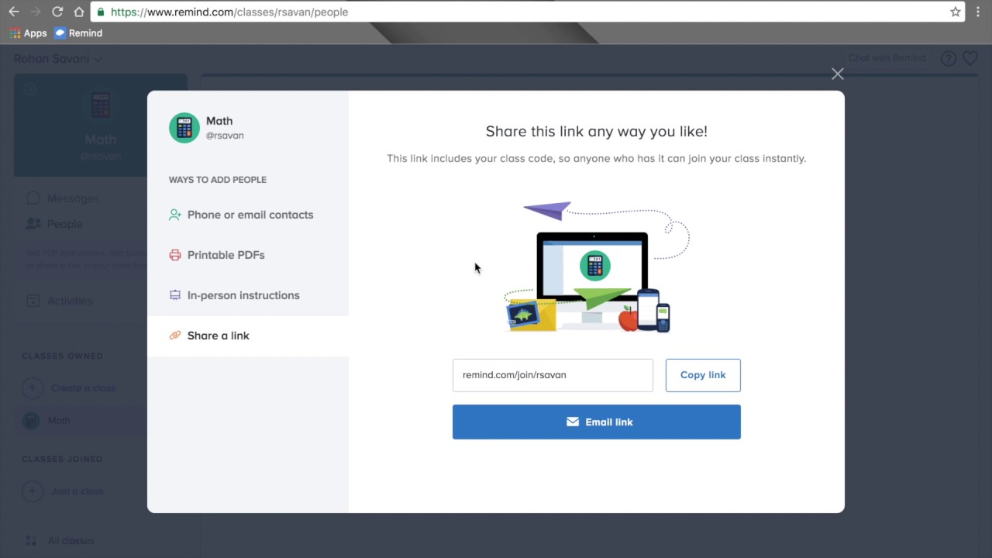Open the help question mark icon
The width and height of the screenshot is (992, 558).
coord(948,58)
